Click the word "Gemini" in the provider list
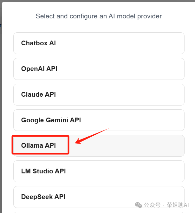This screenshot has width=195, height=213. pos(57,120)
